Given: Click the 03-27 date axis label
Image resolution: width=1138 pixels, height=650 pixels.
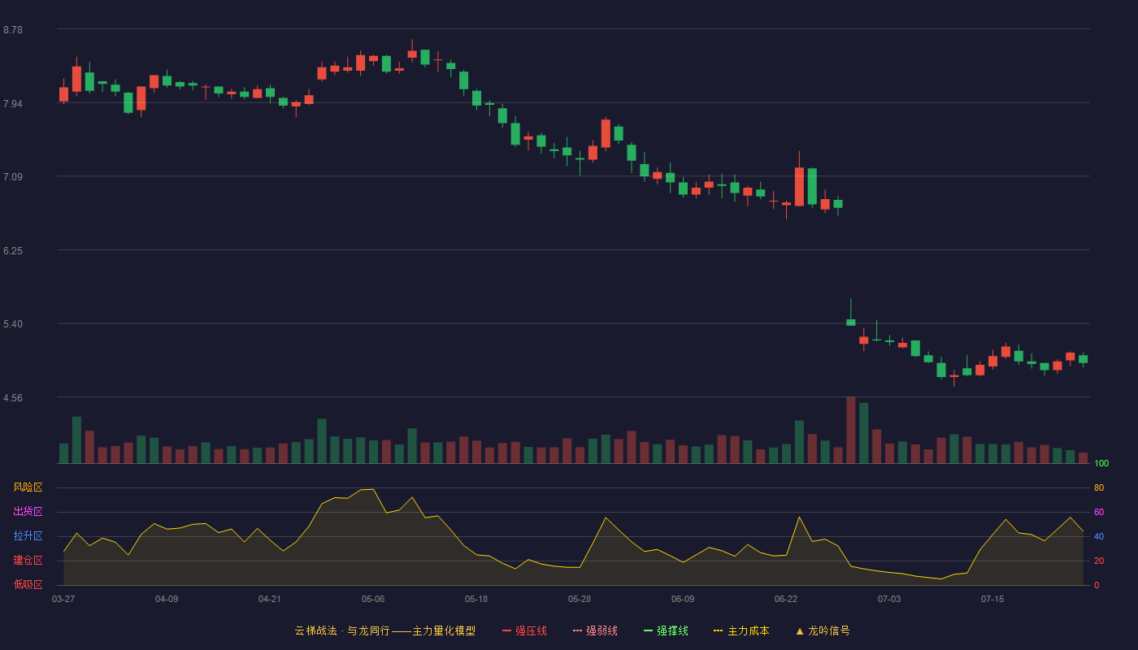Looking at the screenshot, I should pyautogui.click(x=63, y=599).
